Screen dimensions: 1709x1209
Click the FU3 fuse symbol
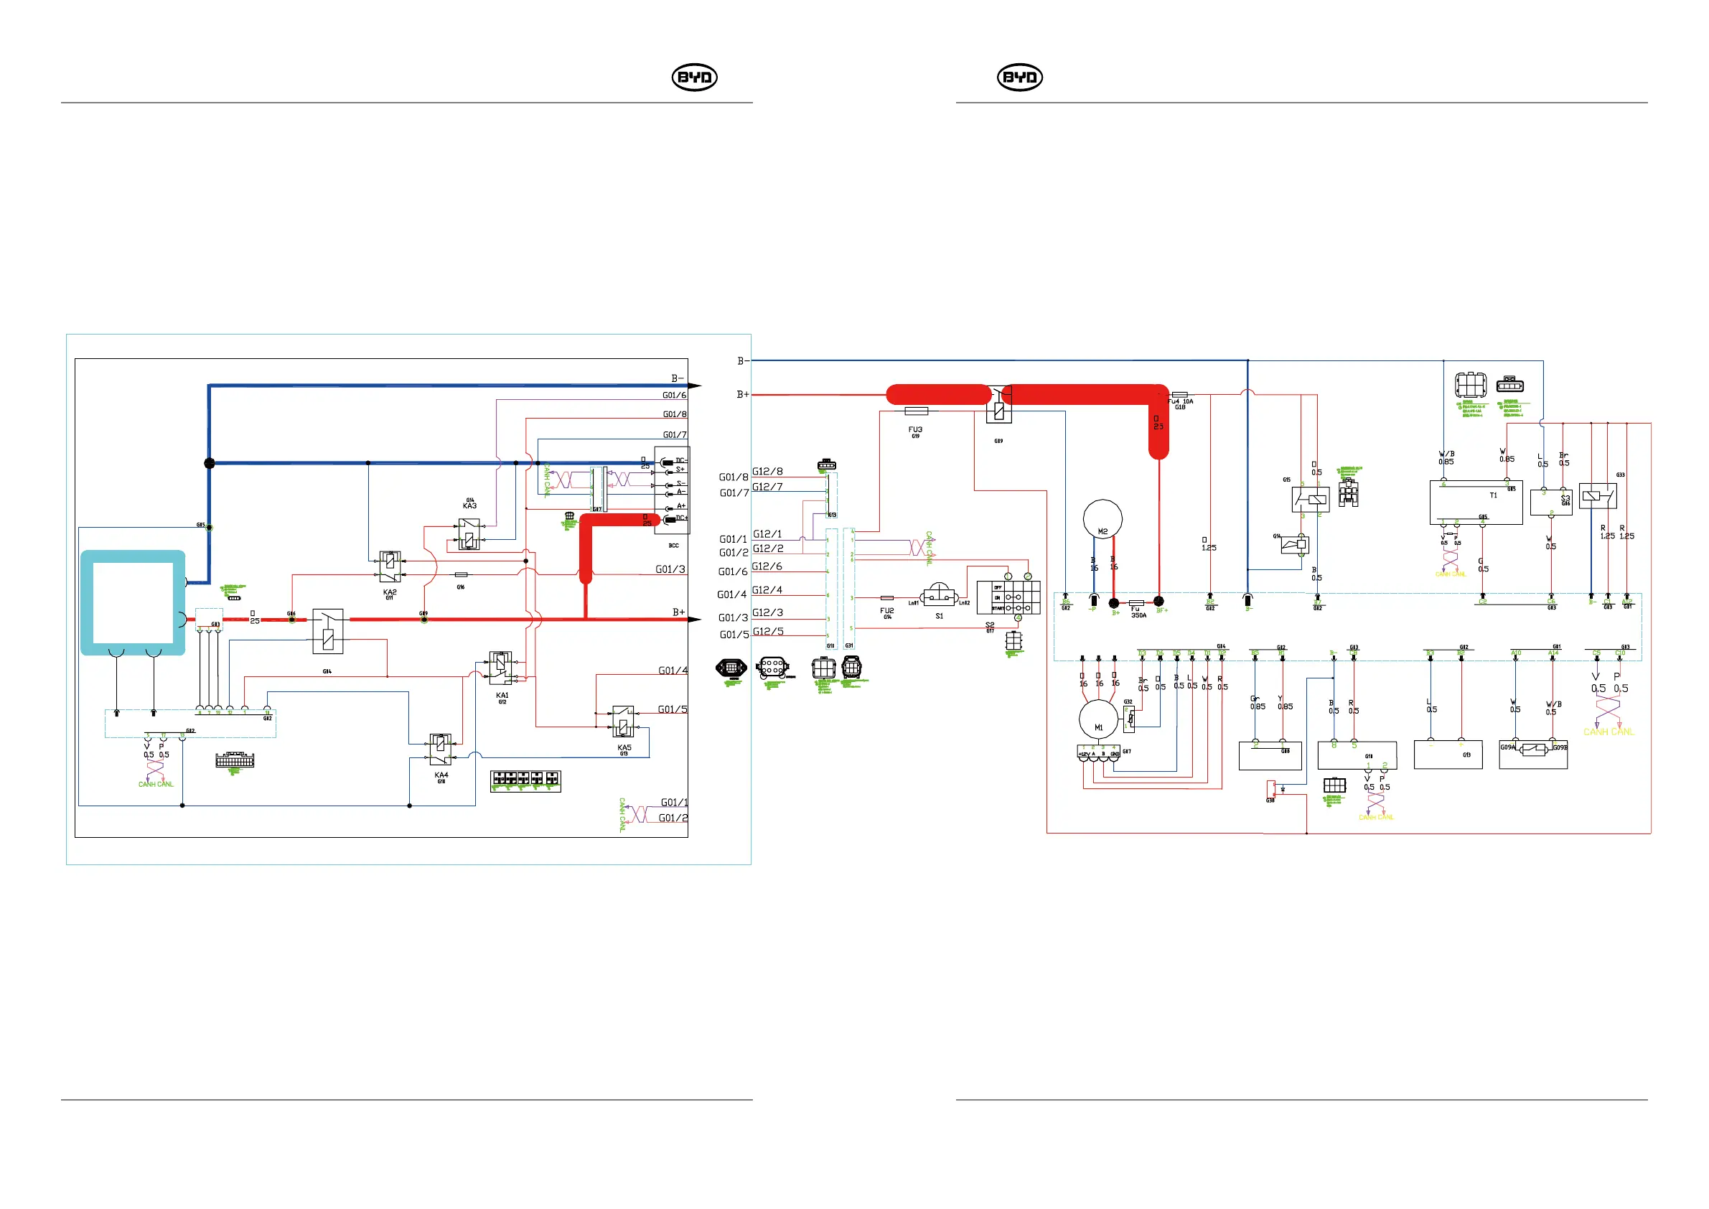click(x=916, y=411)
